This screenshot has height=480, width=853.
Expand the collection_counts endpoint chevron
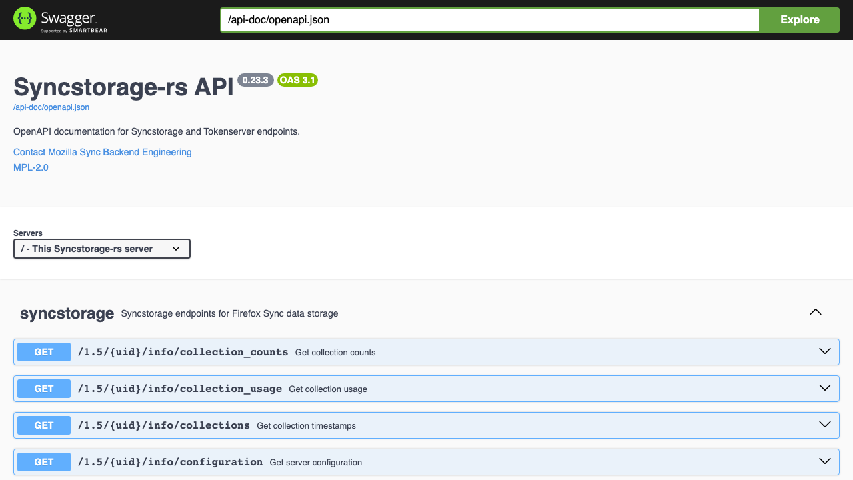[825, 351]
